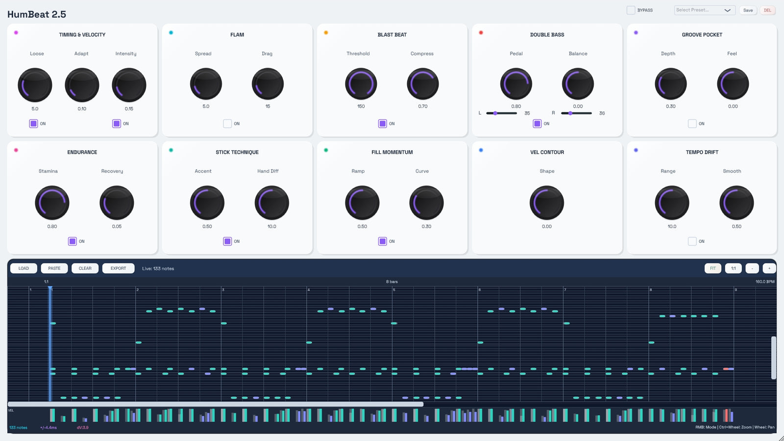Click the Save preset button
The height and width of the screenshot is (441, 784).
[x=748, y=10]
